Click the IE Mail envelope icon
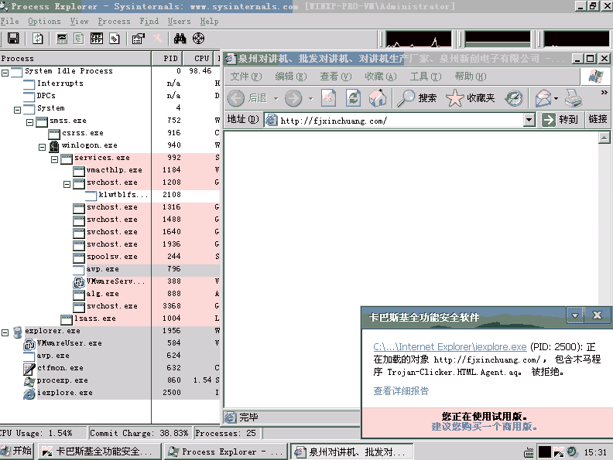The width and height of the screenshot is (613, 460). pos(543,98)
